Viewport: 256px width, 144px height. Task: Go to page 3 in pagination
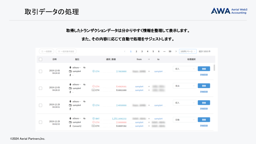click(142, 51)
